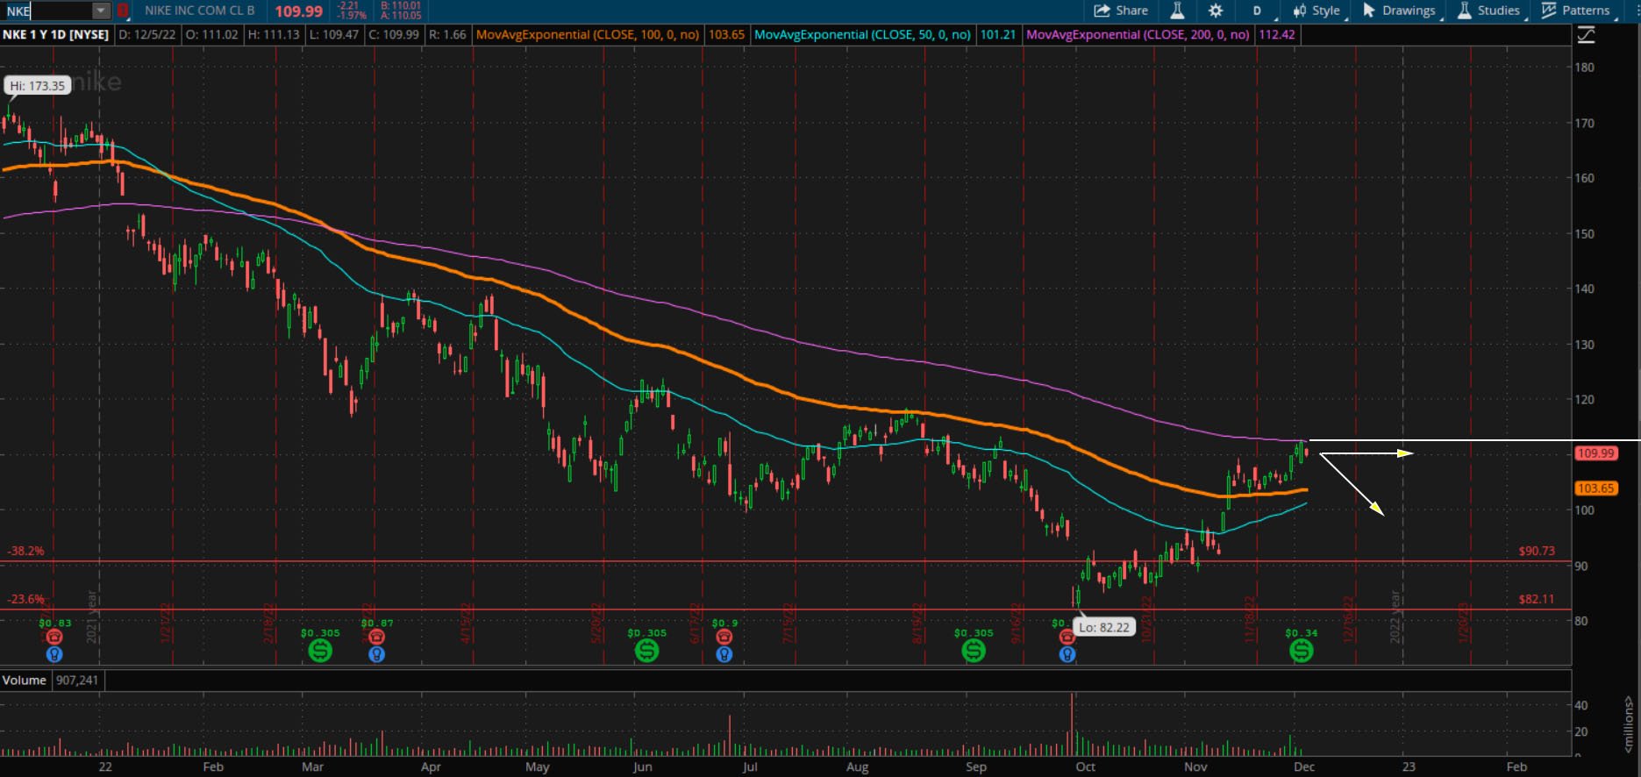Click the Volume study label
The width and height of the screenshot is (1641, 777).
24,680
